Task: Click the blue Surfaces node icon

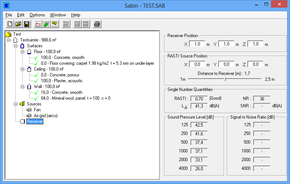Action: coord(22,46)
